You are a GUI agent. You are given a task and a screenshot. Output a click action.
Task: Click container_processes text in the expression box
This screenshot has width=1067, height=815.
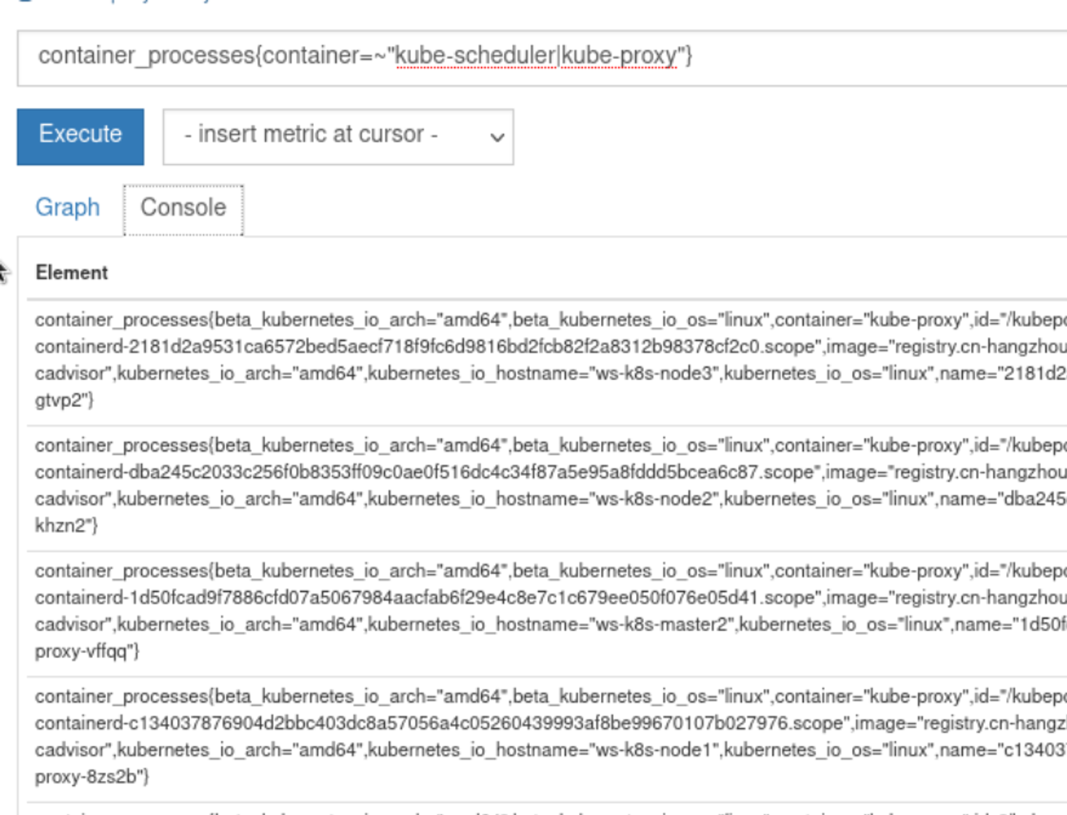146,56
